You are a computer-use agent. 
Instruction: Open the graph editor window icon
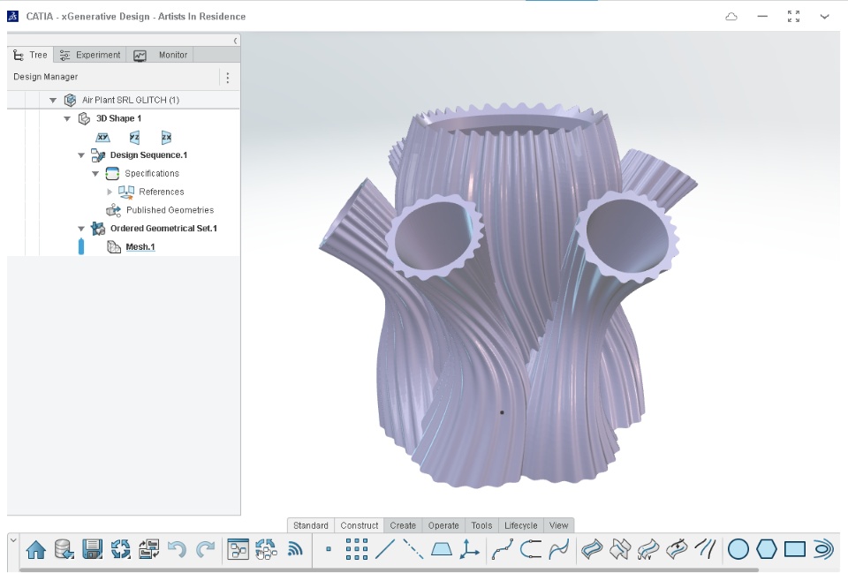(238, 550)
